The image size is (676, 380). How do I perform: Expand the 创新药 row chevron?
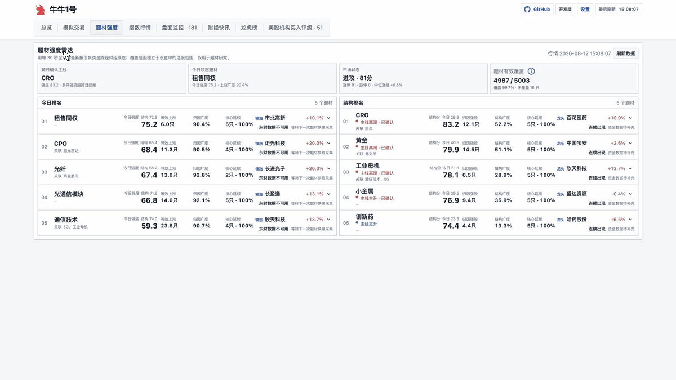(630, 220)
